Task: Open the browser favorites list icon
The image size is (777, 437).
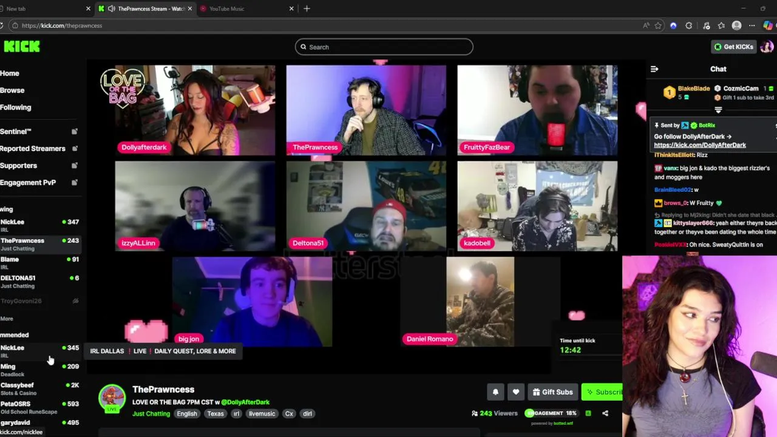Action: [x=721, y=25]
